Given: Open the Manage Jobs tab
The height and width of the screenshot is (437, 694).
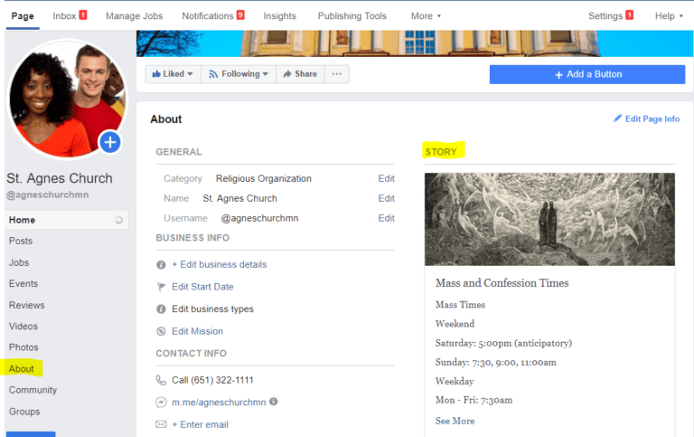Looking at the screenshot, I should [x=134, y=16].
